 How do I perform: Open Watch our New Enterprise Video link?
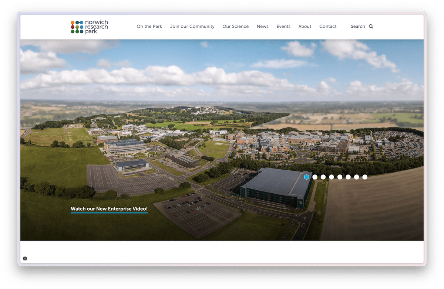point(109,209)
